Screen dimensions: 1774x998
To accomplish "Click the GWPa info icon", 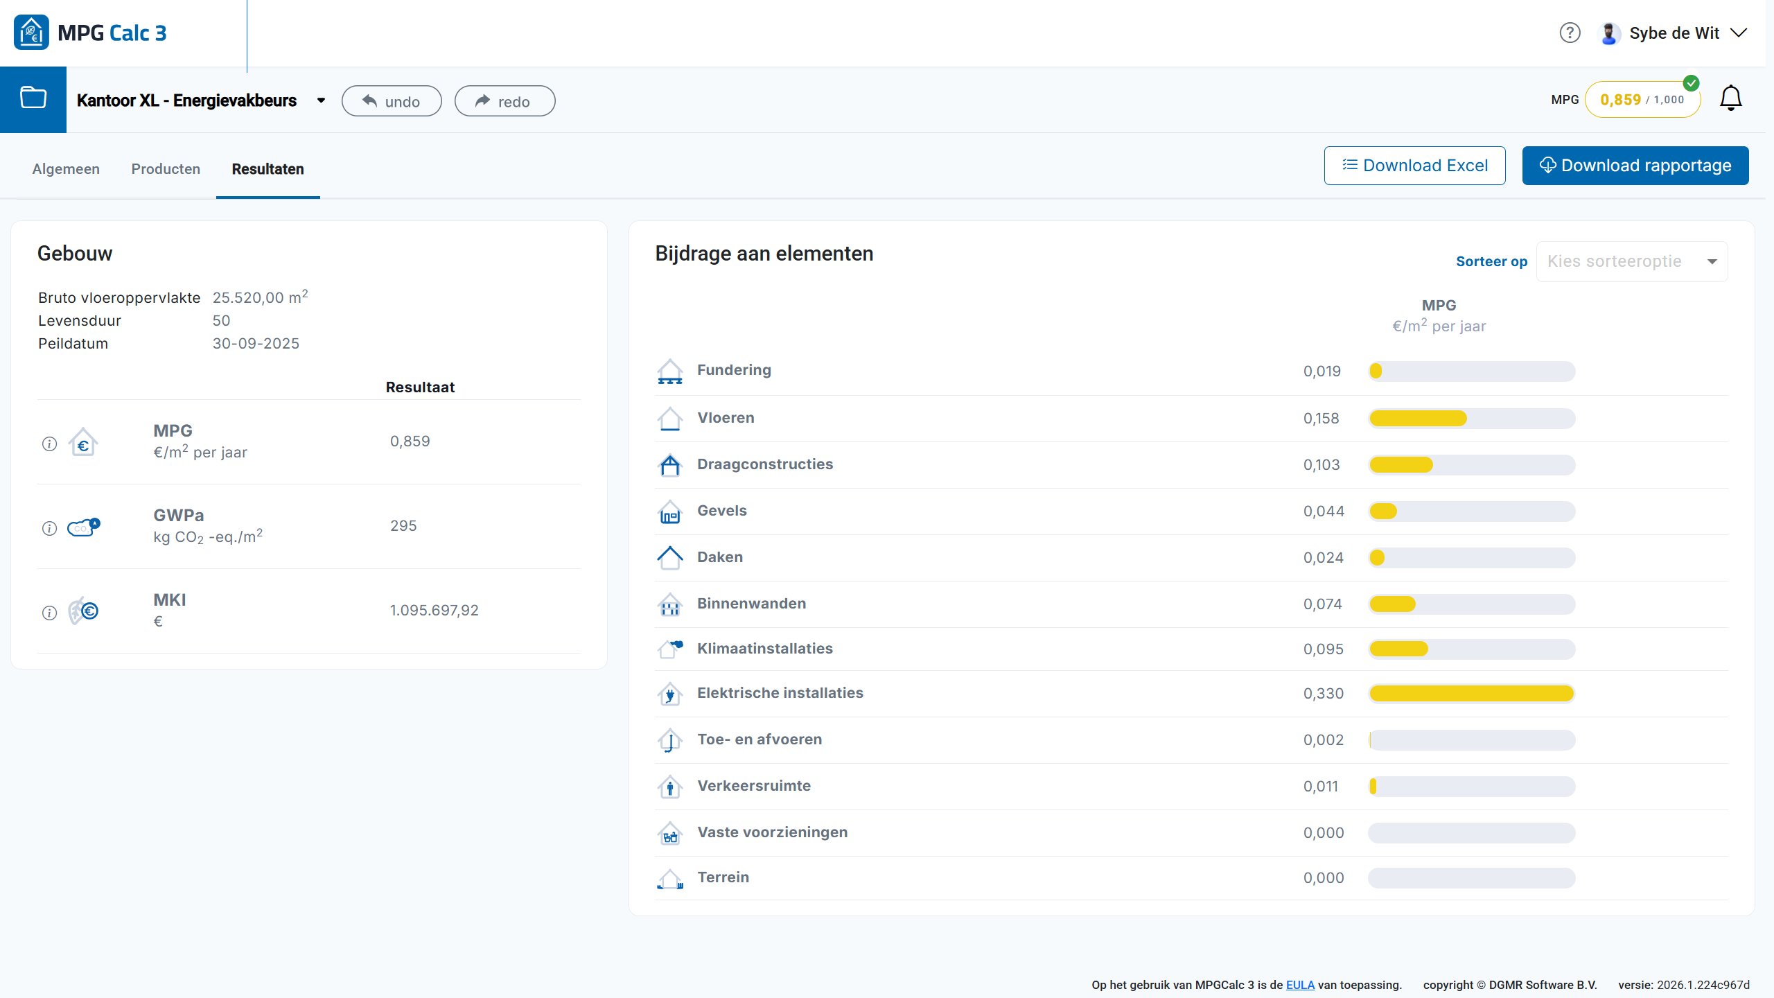I will (x=49, y=528).
